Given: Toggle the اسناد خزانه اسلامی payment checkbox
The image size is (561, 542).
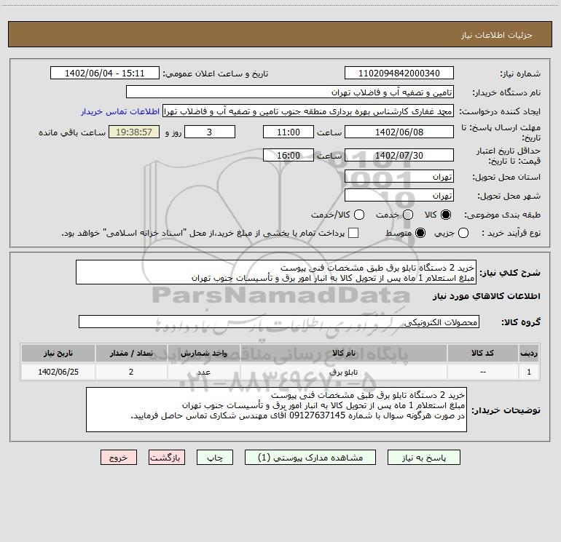Looking at the screenshot, I should pos(353,233).
